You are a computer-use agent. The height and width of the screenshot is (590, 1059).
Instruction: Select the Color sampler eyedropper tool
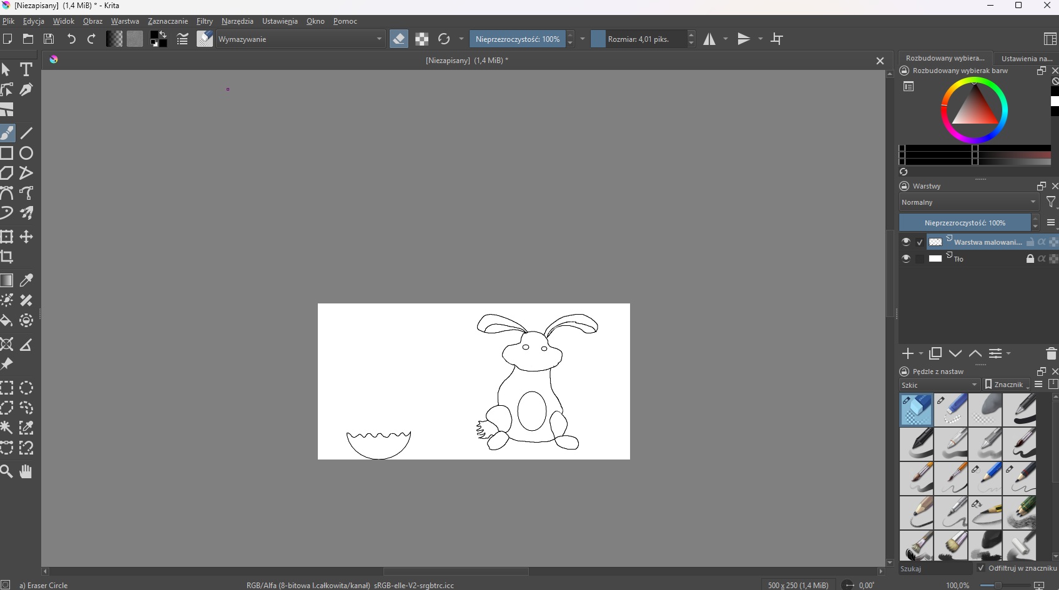click(x=26, y=280)
